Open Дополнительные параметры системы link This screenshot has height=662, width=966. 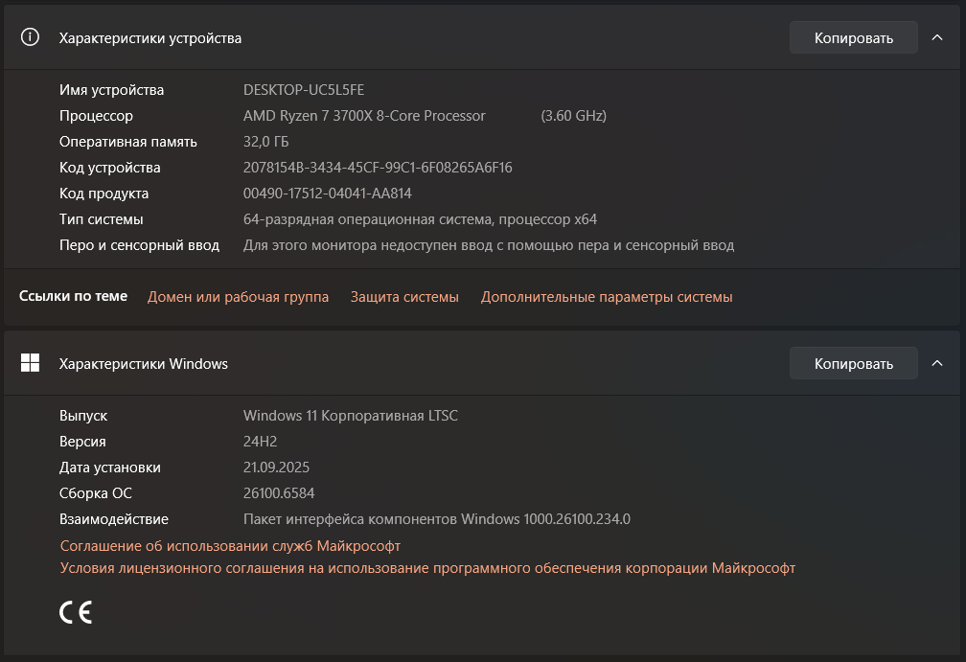(607, 297)
